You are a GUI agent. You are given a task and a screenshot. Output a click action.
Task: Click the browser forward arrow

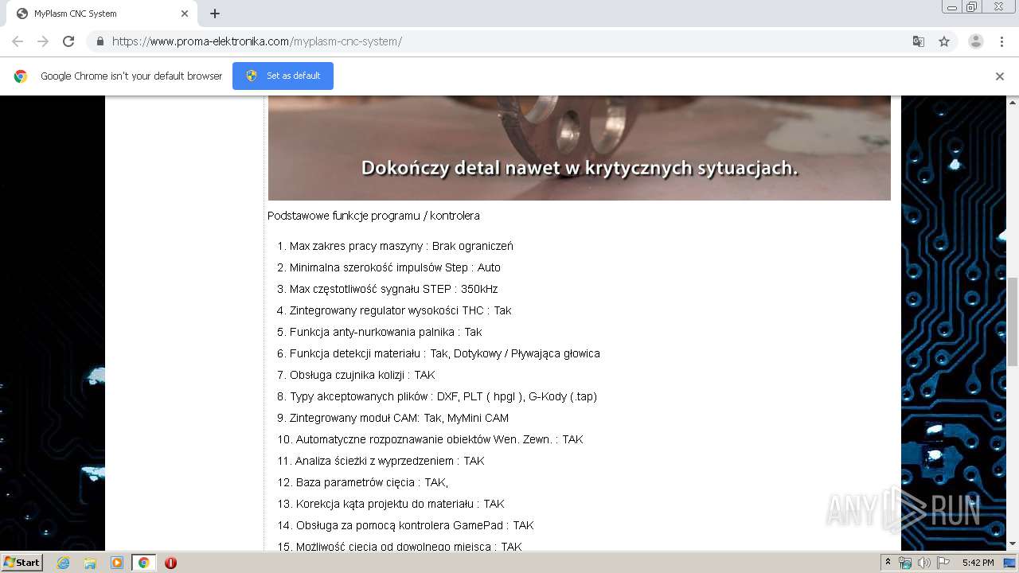(43, 41)
